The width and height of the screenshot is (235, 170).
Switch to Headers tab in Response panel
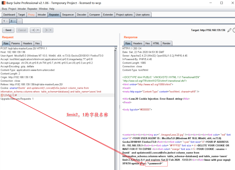[138, 44]
